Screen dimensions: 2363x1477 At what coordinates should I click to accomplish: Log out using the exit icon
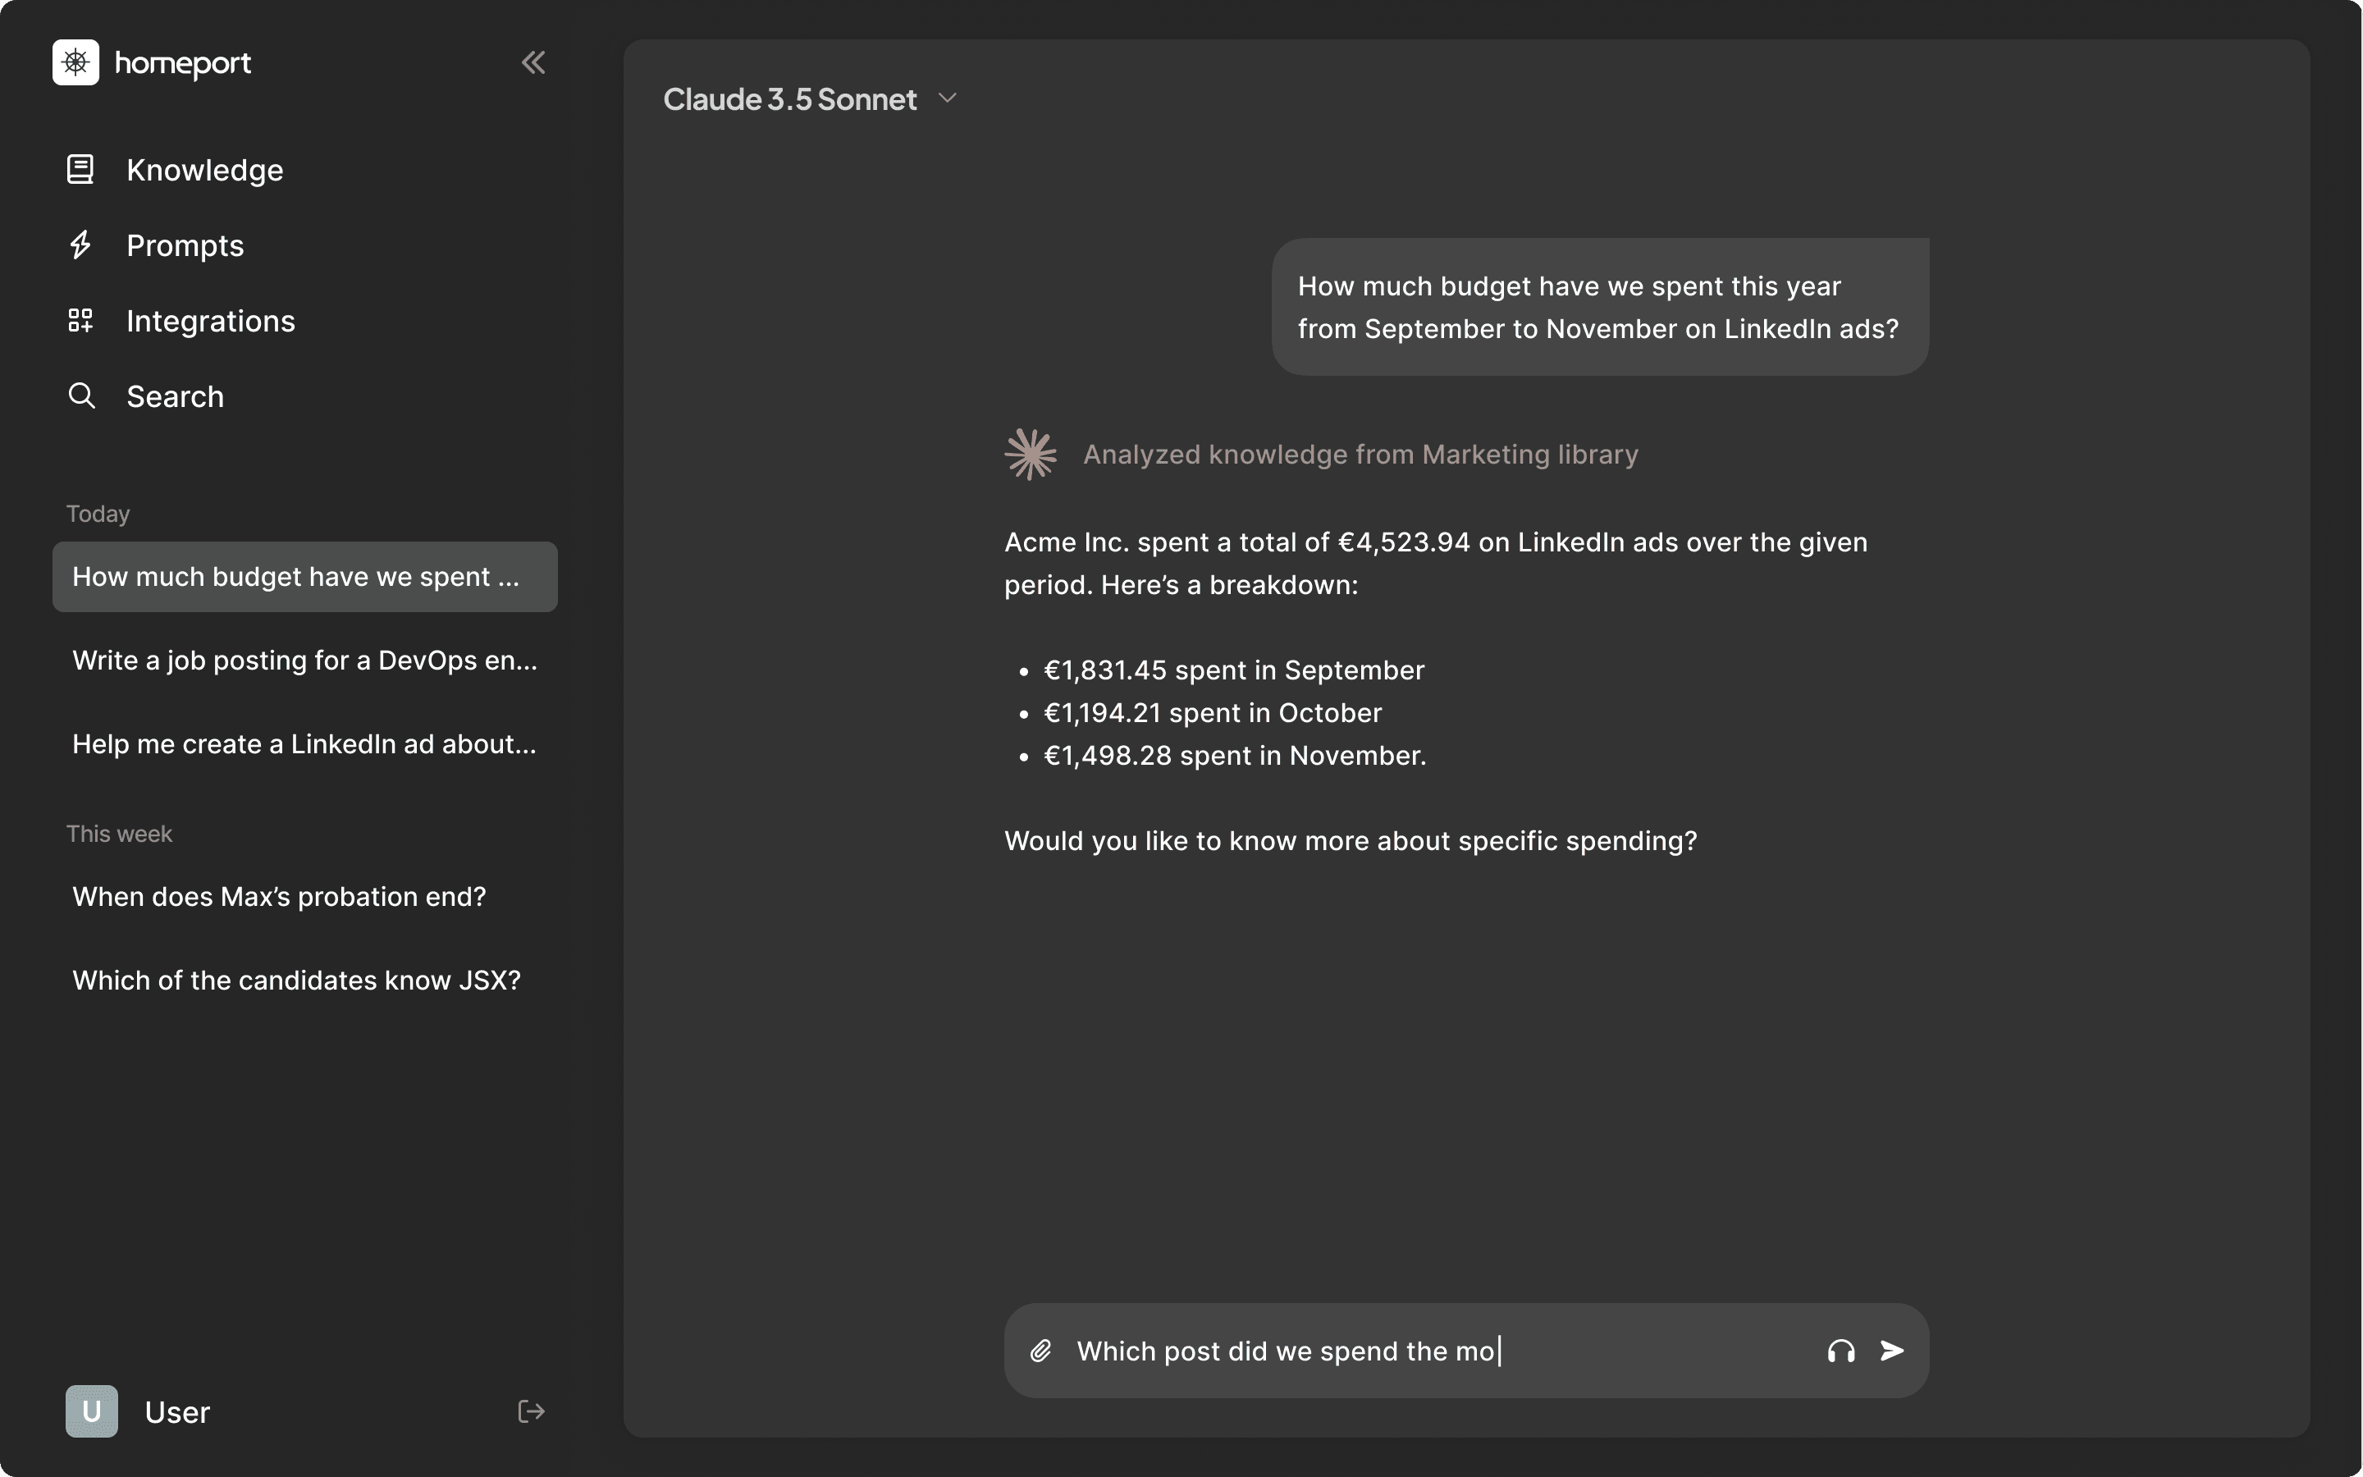pos(531,1411)
